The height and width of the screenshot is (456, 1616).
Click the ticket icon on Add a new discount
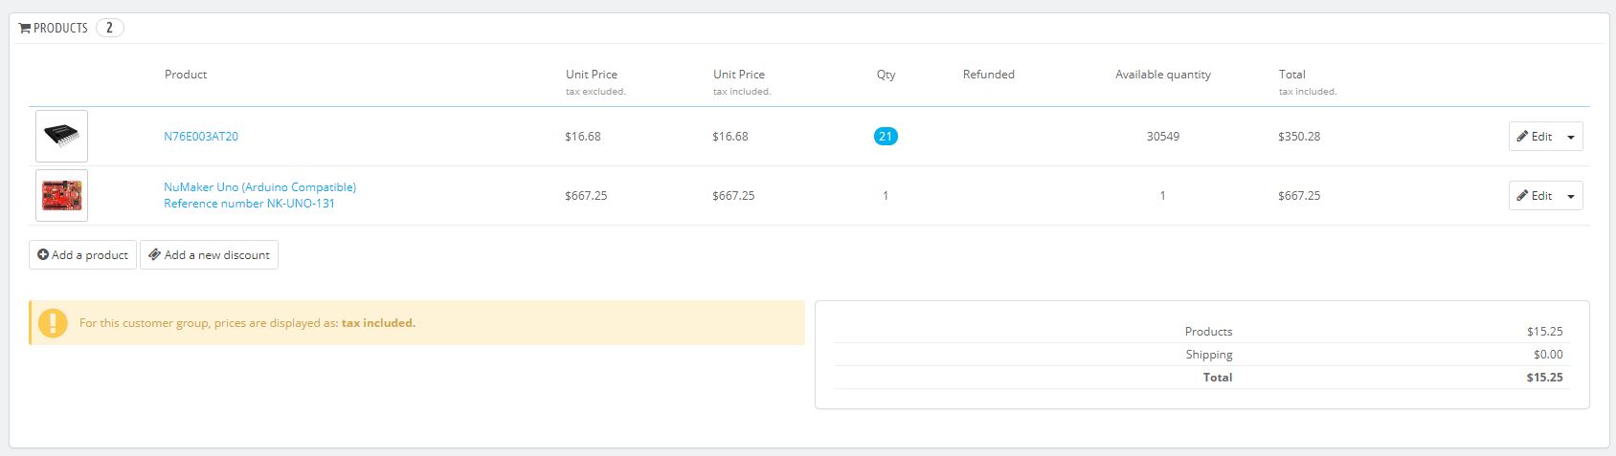[x=154, y=255]
